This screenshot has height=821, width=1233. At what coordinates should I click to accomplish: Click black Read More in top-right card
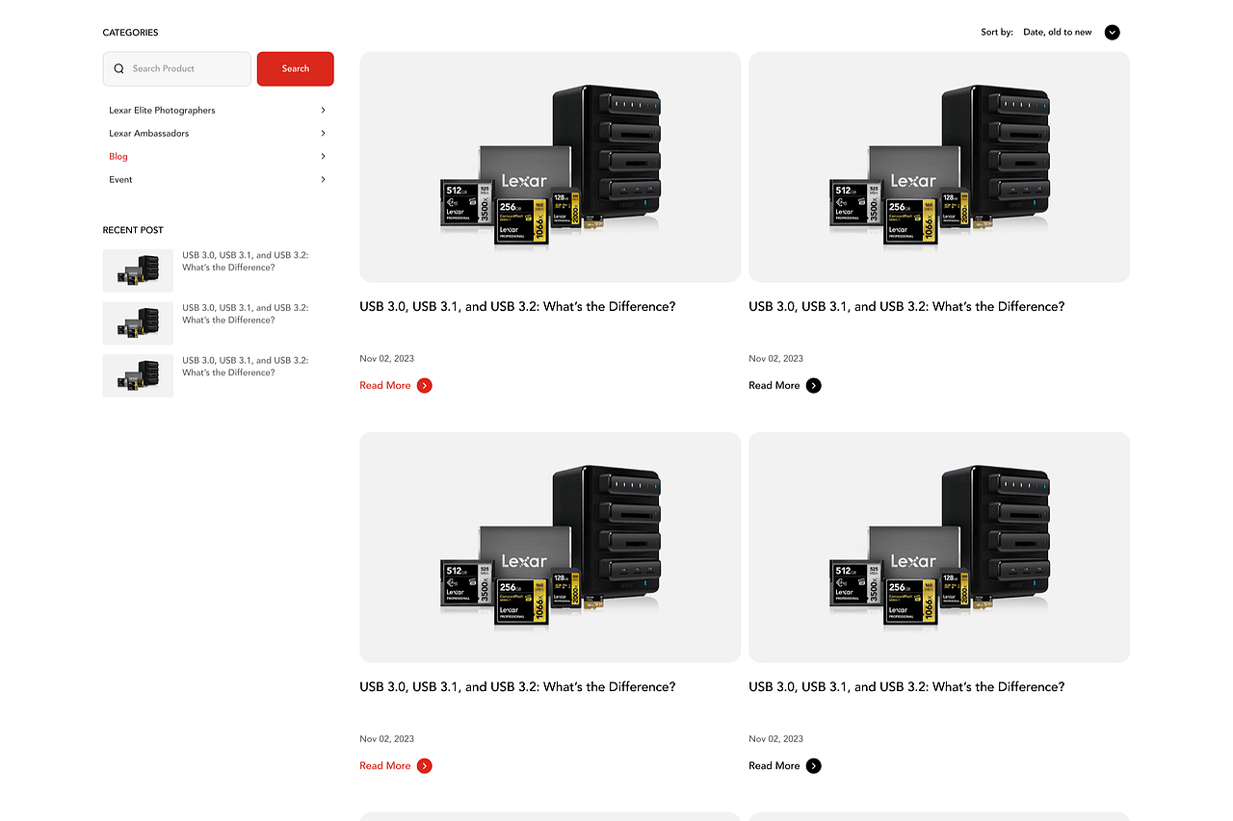point(774,386)
